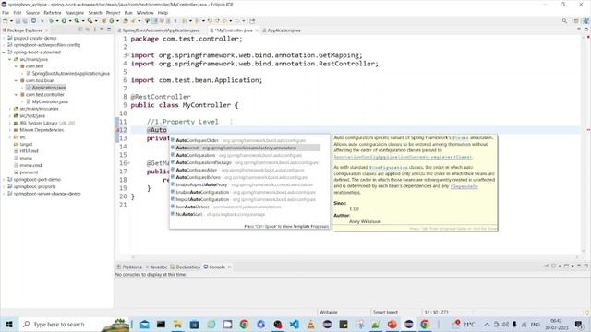Expand the src/main/resources folder
The width and height of the screenshot is (591, 332).
10,109
